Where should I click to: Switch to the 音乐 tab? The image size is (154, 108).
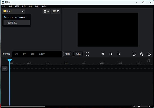(16, 54)
